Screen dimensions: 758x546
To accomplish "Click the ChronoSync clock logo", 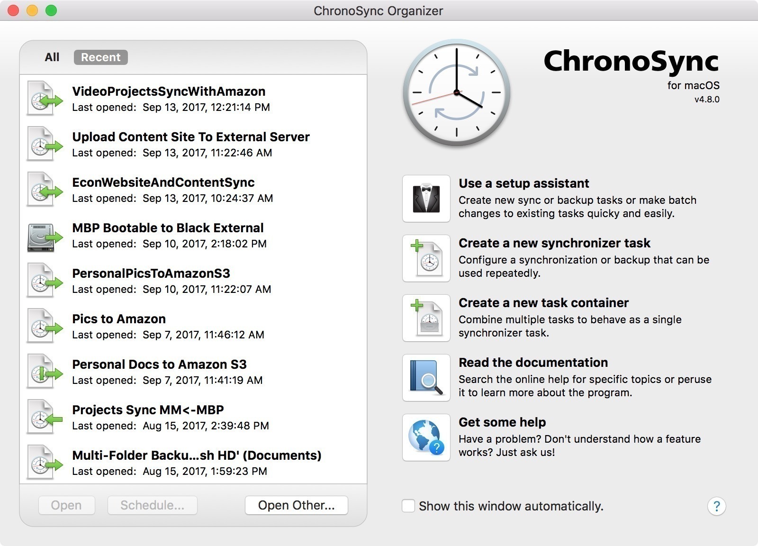I will (x=457, y=93).
